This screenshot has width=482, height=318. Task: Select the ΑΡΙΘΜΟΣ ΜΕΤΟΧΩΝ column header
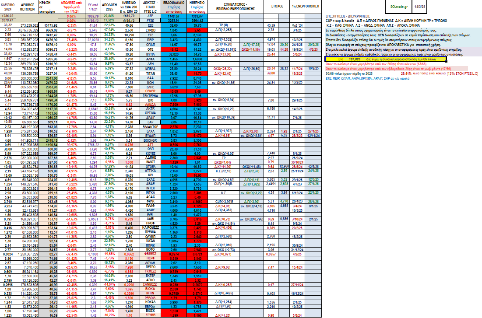pyautogui.click(x=27, y=7)
